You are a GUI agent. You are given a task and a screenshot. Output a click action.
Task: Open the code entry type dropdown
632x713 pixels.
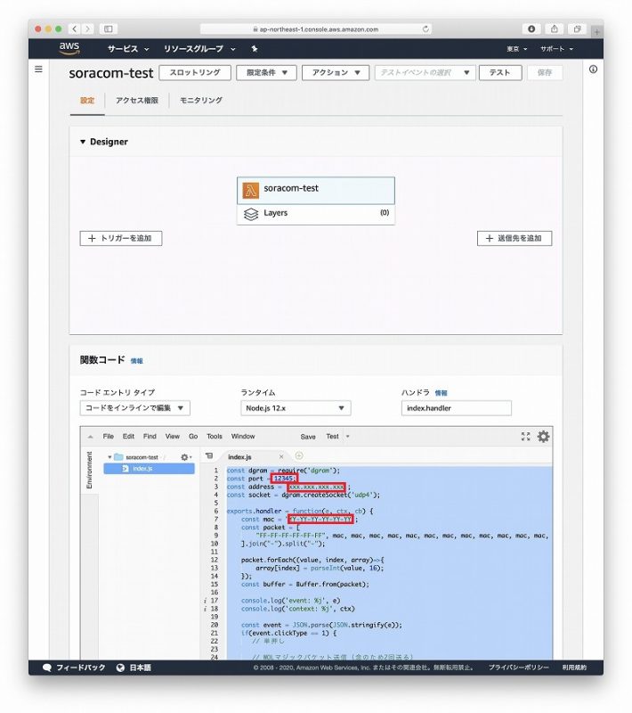[x=134, y=408]
